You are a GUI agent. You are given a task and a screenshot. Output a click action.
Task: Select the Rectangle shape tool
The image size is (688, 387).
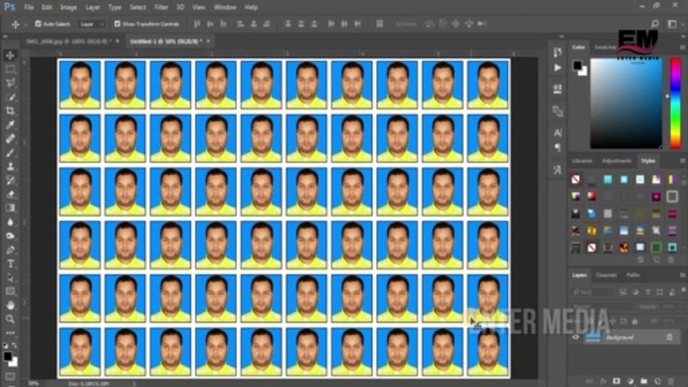click(x=10, y=291)
